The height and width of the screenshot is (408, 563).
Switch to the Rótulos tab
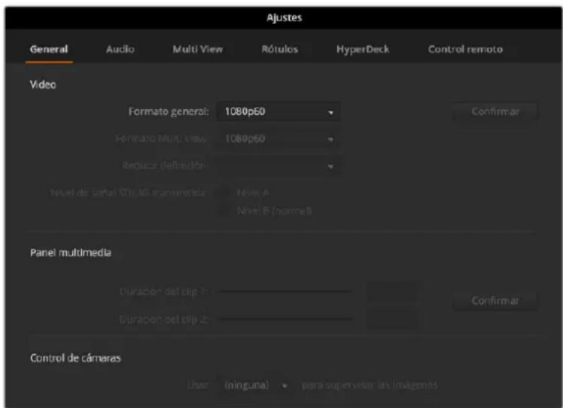coord(280,49)
